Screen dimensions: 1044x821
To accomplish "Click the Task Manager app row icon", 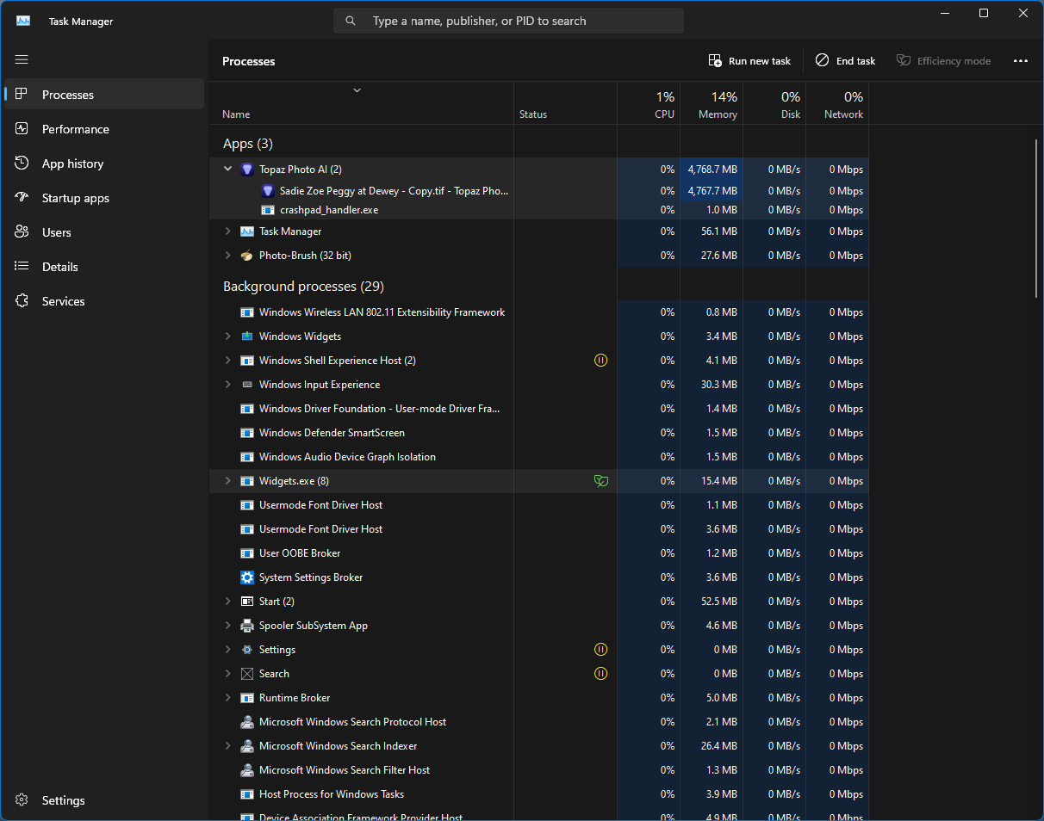I will pyautogui.click(x=247, y=231).
